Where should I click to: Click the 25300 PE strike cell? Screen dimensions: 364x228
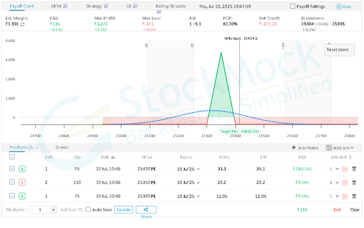[146, 196]
